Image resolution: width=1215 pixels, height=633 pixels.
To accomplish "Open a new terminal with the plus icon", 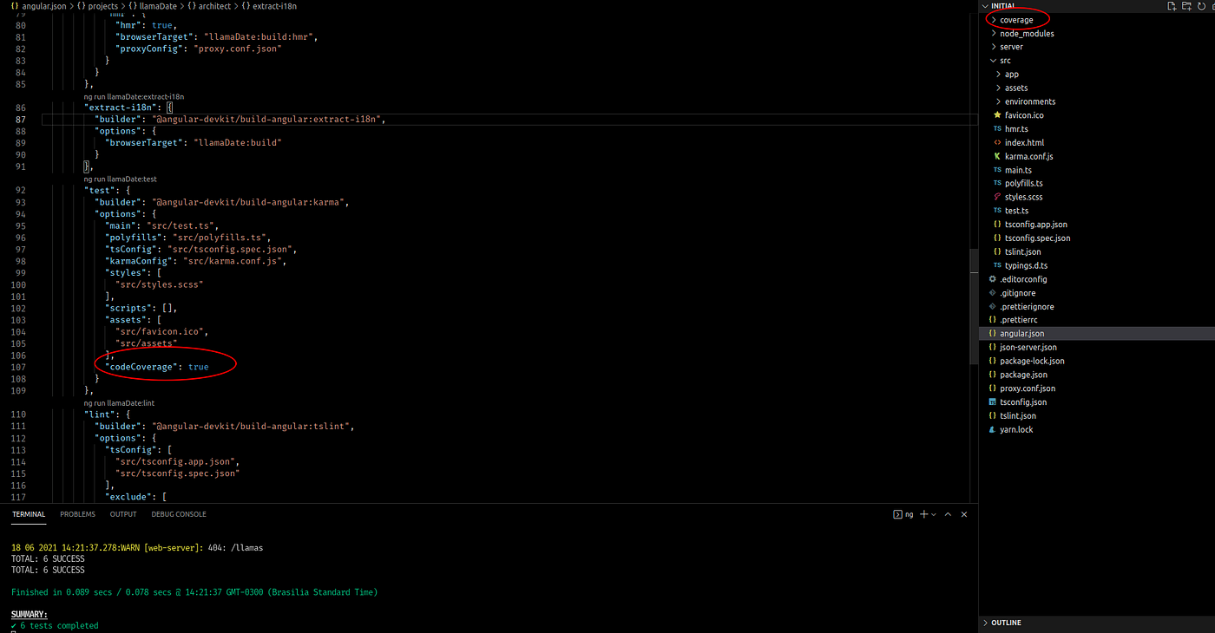I will [x=923, y=514].
